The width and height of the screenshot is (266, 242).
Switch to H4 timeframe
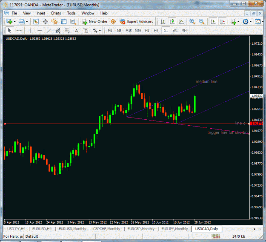pyautogui.click(x=156, y=31)
